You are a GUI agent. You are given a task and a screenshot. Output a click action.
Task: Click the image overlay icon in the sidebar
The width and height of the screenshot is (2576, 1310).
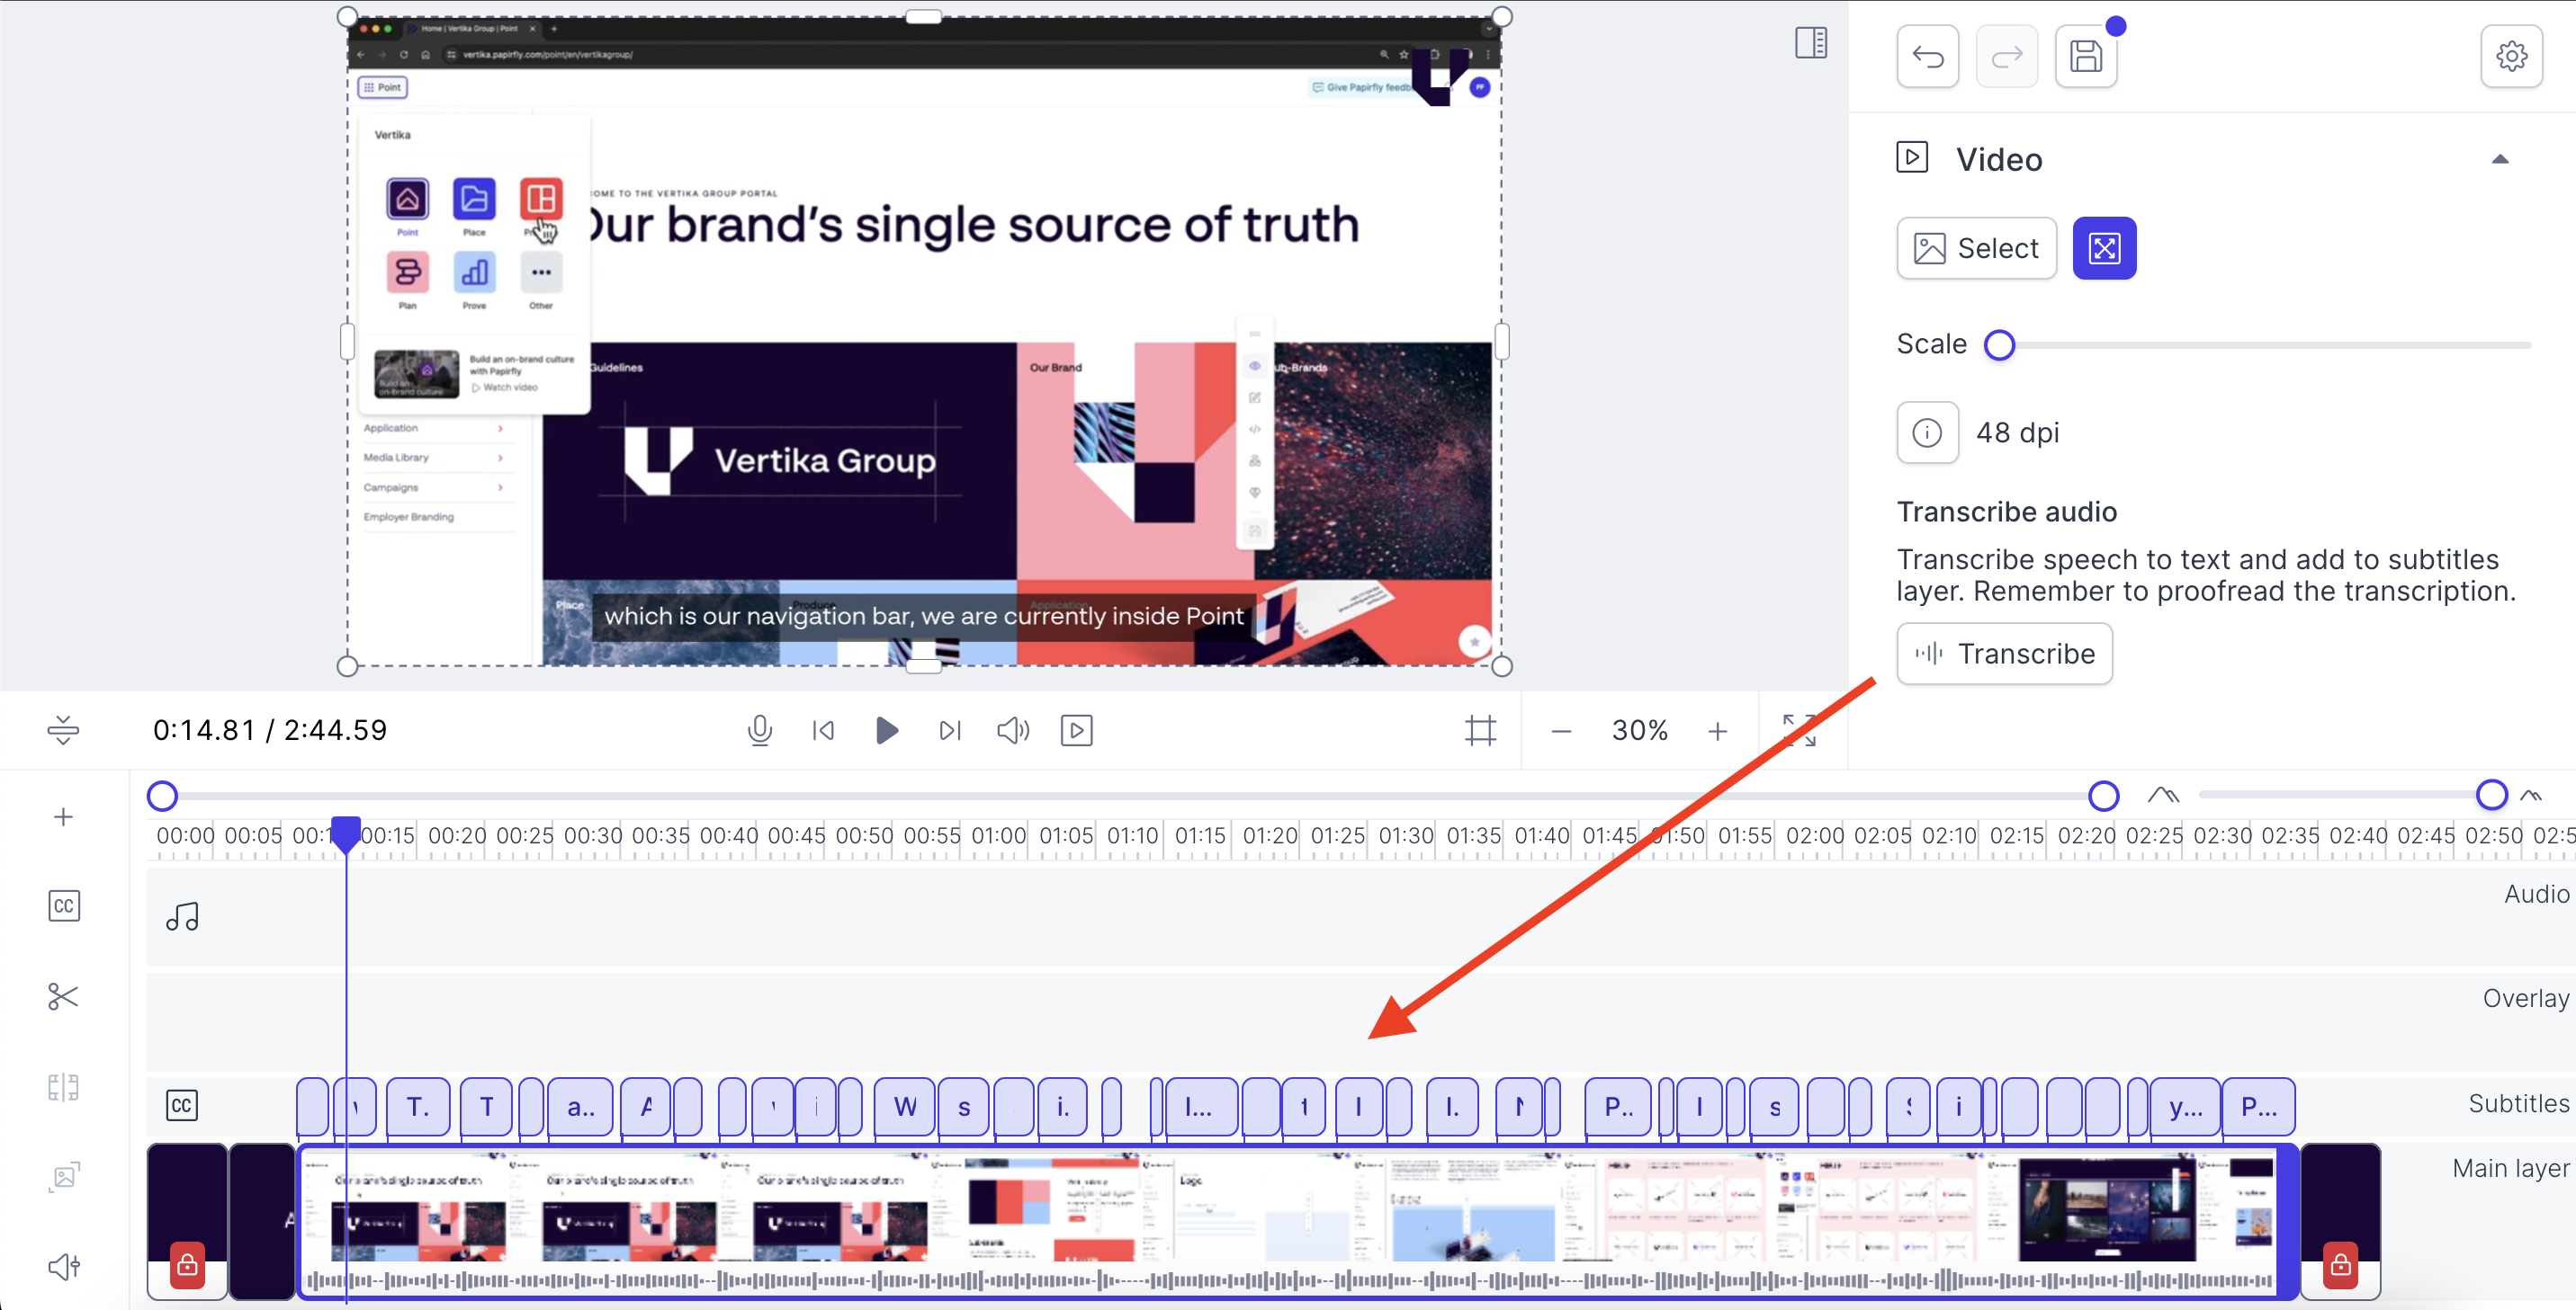click(64, 1177)
